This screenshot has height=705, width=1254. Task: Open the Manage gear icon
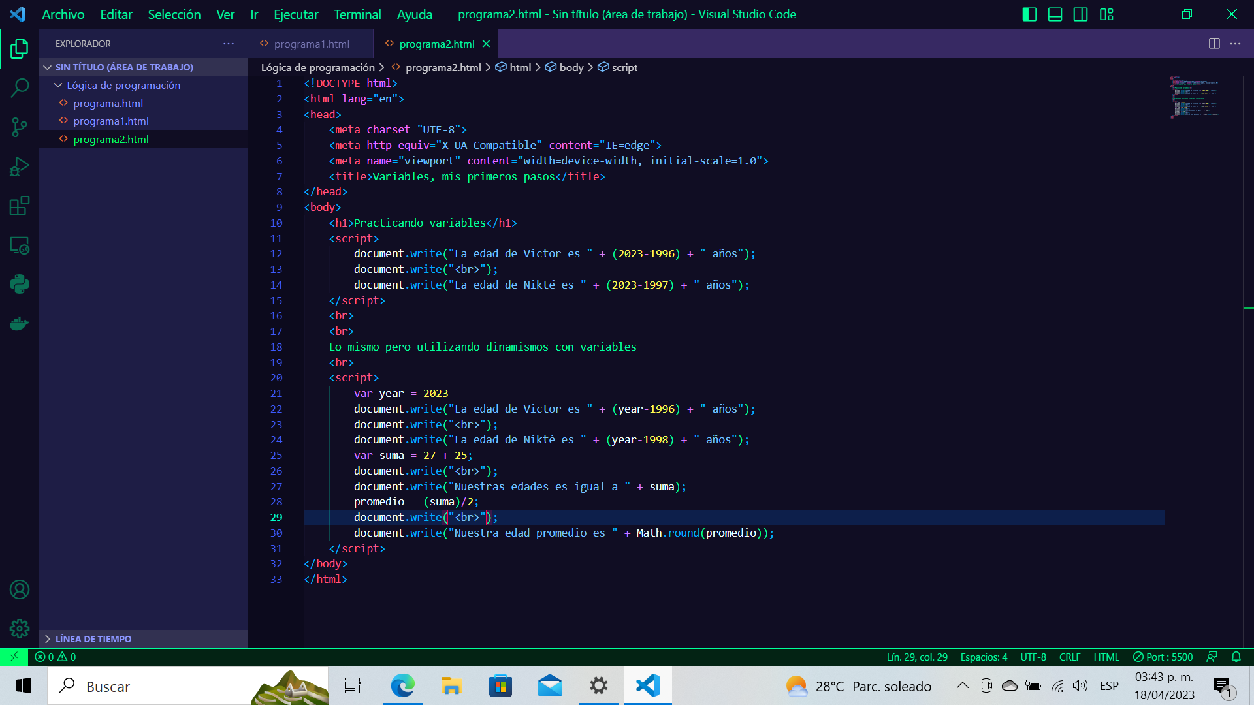(20, 629)
